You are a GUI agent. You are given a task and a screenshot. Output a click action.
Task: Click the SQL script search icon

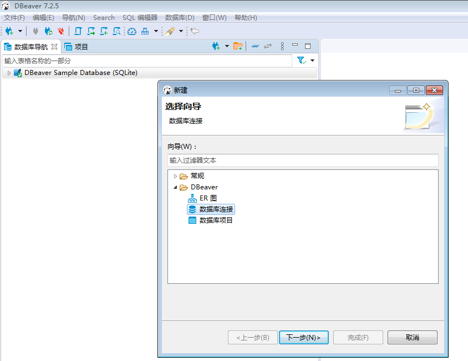click(x=116, y=31)
